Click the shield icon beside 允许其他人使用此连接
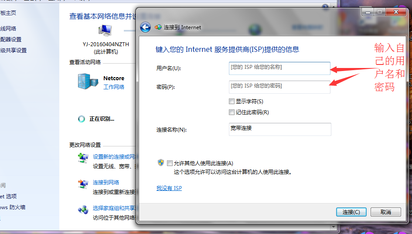 tap(161, 163)
